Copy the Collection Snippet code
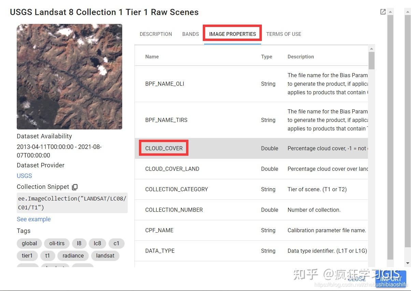The height and width of the screenshot is (291, 411). pos(75,187)
